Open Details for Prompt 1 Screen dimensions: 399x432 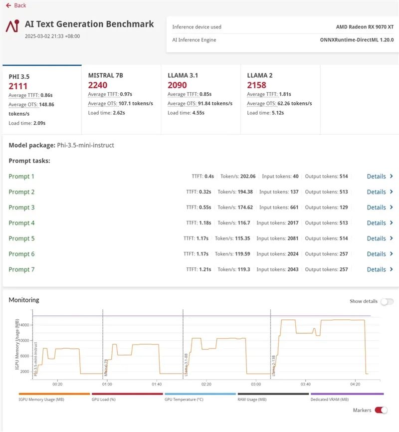[x=380, y=176]
